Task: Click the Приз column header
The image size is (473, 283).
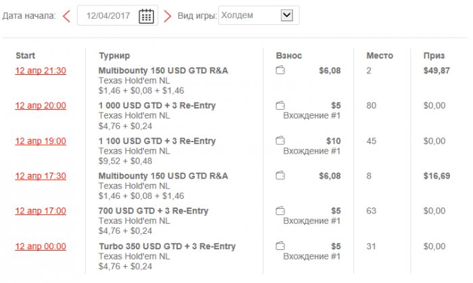Action: point(434,55)
